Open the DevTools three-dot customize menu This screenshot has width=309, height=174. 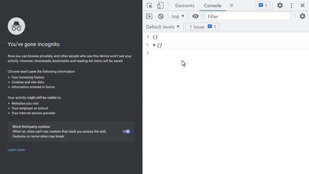292,5
